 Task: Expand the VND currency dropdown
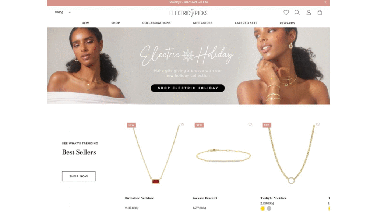(63, 12)
